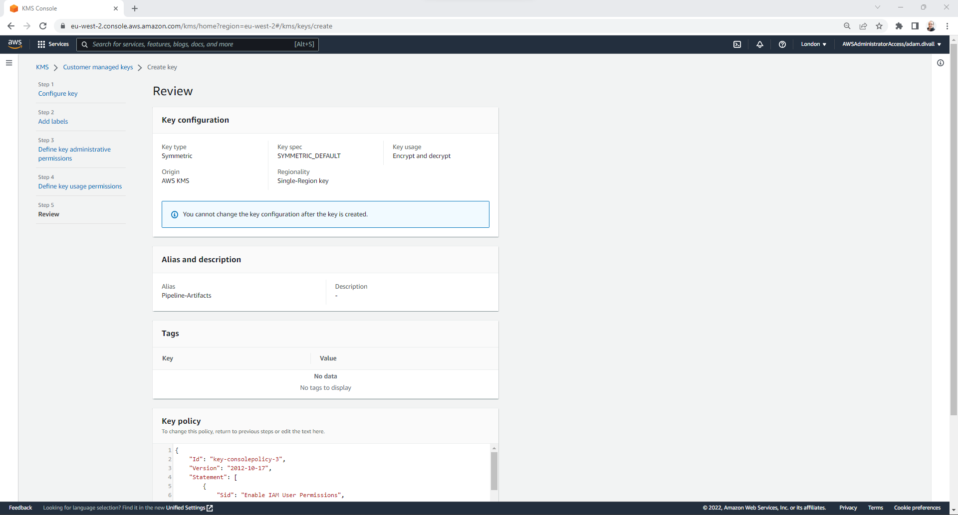Open Privacy footer link

point(848,508)
